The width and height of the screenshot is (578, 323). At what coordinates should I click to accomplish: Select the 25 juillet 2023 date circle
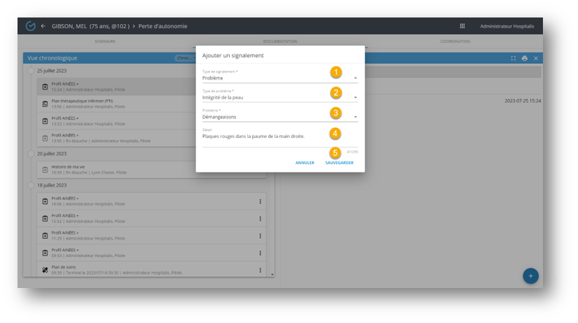click(32, 71)
